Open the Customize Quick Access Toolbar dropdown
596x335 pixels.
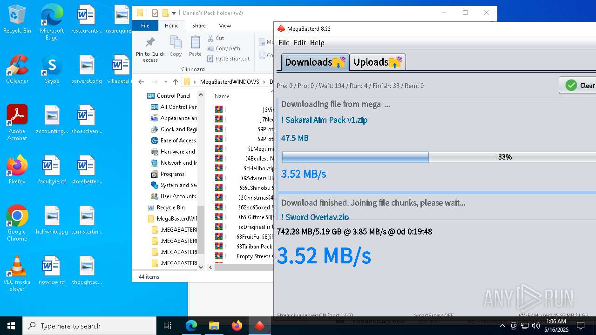[x=174, y=13]
